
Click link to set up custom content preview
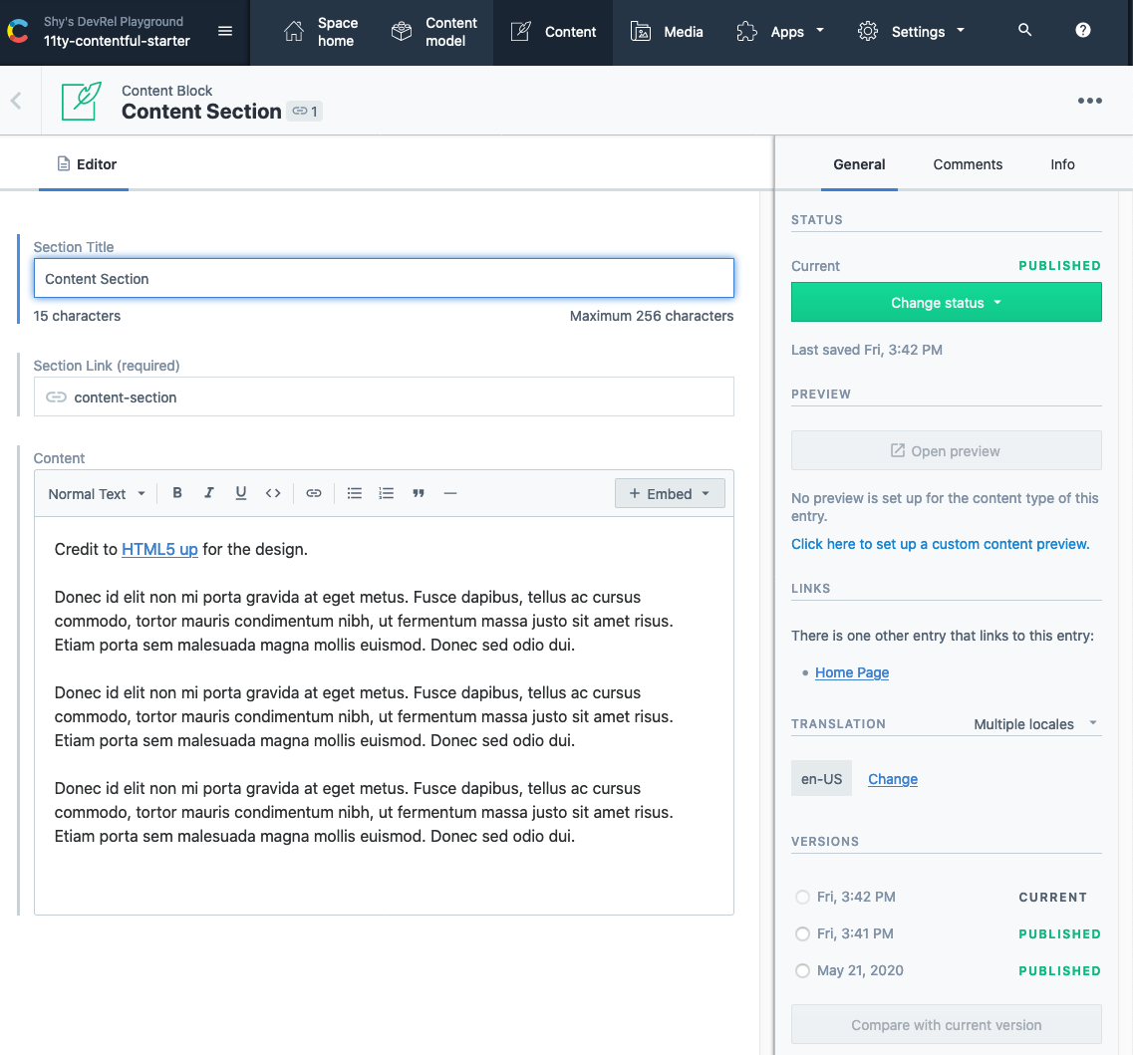[940, 544]
